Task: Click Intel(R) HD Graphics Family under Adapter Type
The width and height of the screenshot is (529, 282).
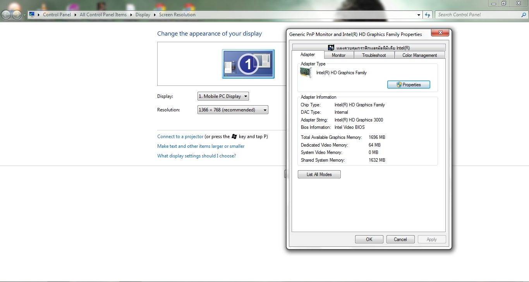Action: pyautogui.click(x=341, y=73)
